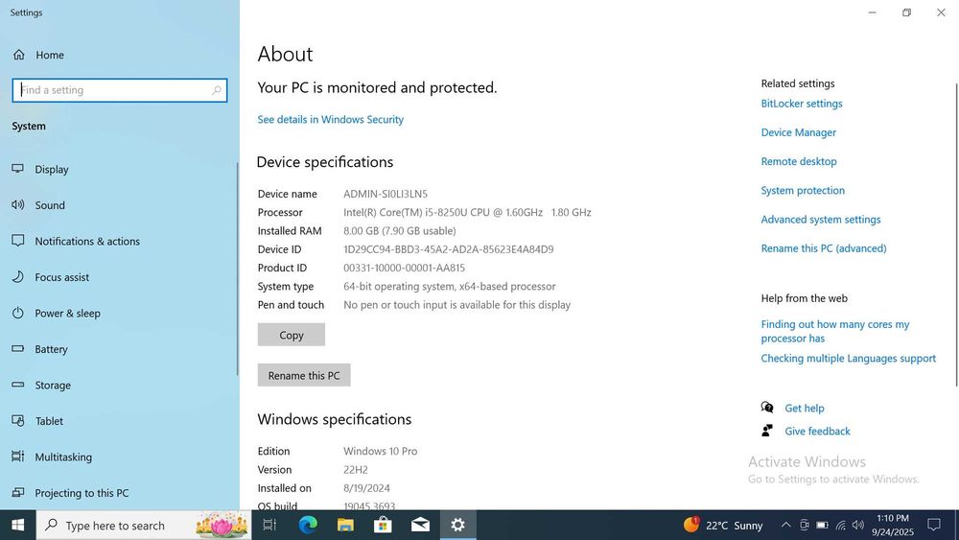This screenshot has height=540, width=959.
Task: Click the Tablet icon in sidebar
Action: [x=17, y=421]
